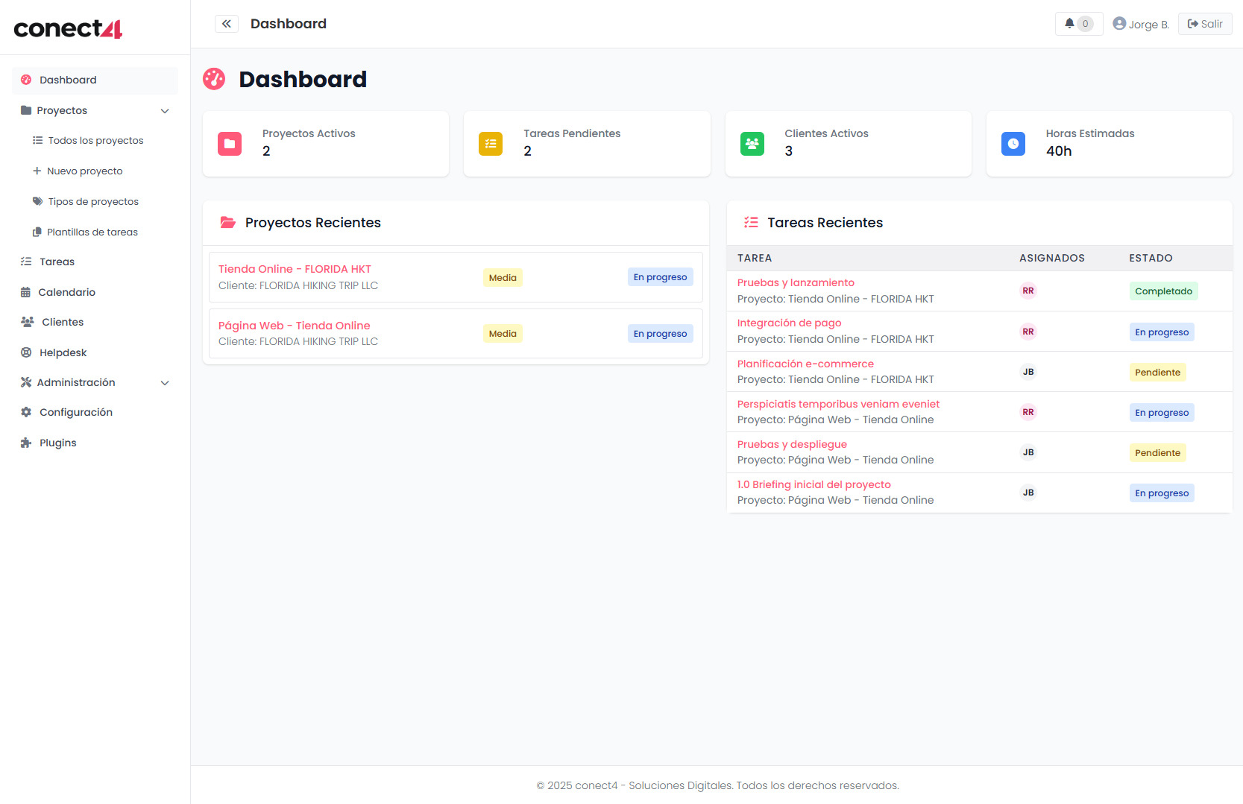Collapse the Proyectos submenu chevron

165,111
